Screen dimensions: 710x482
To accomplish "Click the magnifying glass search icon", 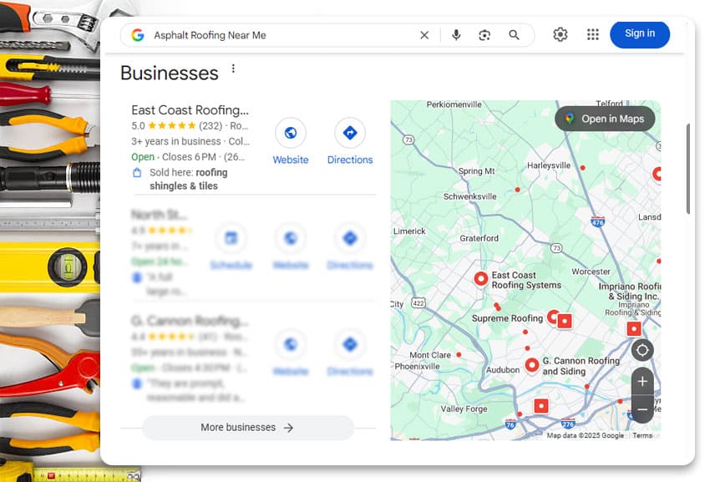I will click(x=514, y=35).
